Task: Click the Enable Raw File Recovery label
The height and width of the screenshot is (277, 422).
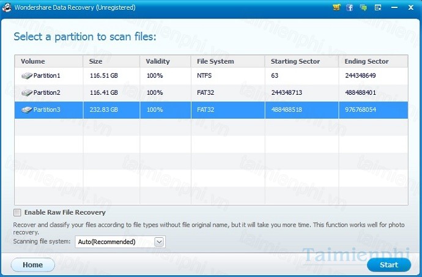Action: (x=65, y=212)
